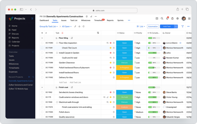Click the filter funnel icon

[182, 26]
